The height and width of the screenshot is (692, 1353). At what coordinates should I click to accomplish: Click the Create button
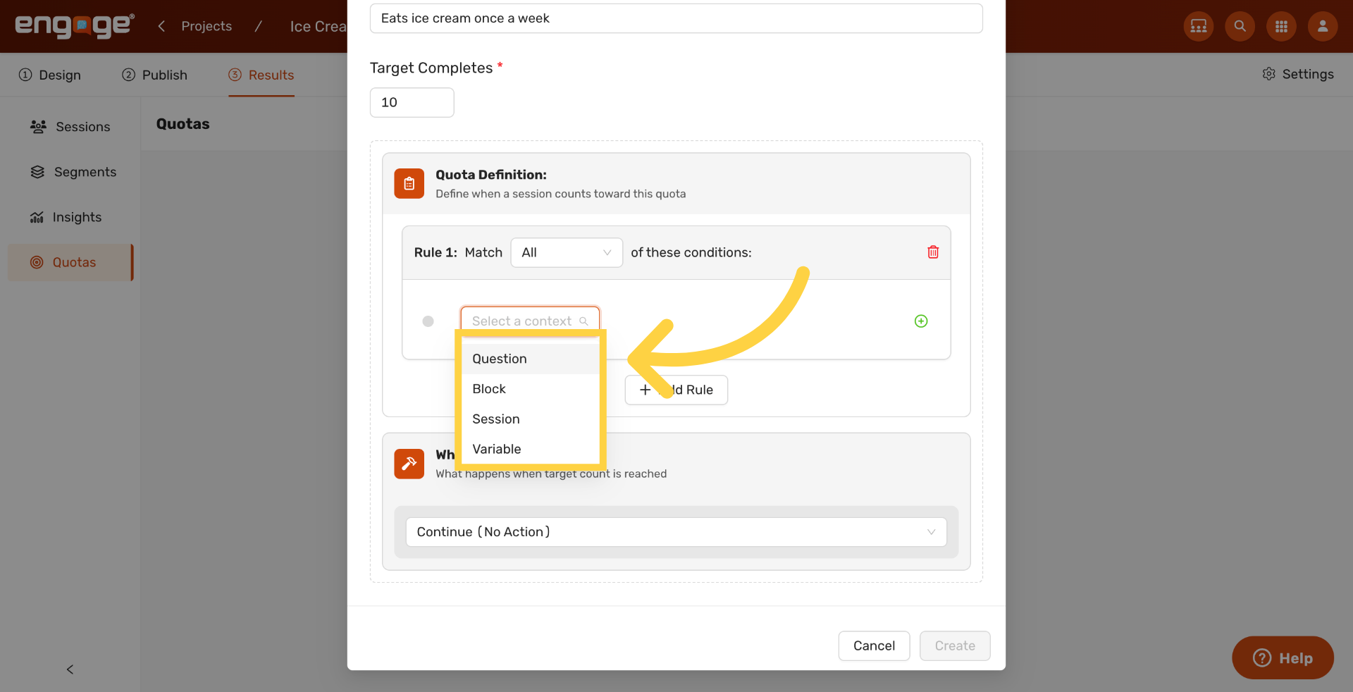point(955,645)
